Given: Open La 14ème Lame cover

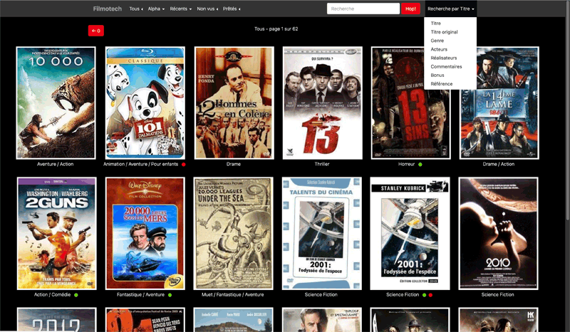Looking at the screenshot, I should 499,103.
